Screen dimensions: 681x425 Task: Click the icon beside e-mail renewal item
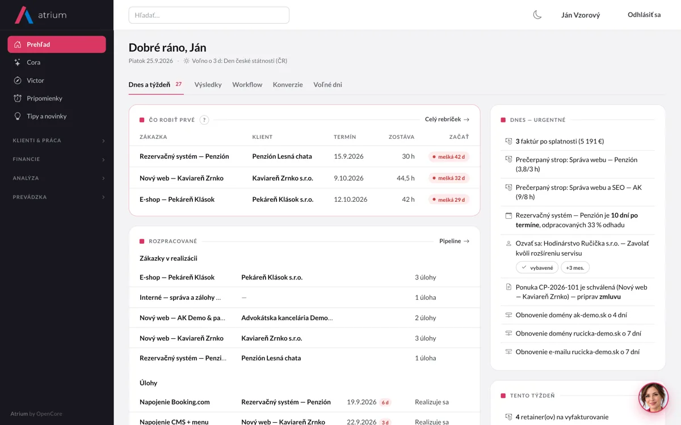tap(508, 352)
